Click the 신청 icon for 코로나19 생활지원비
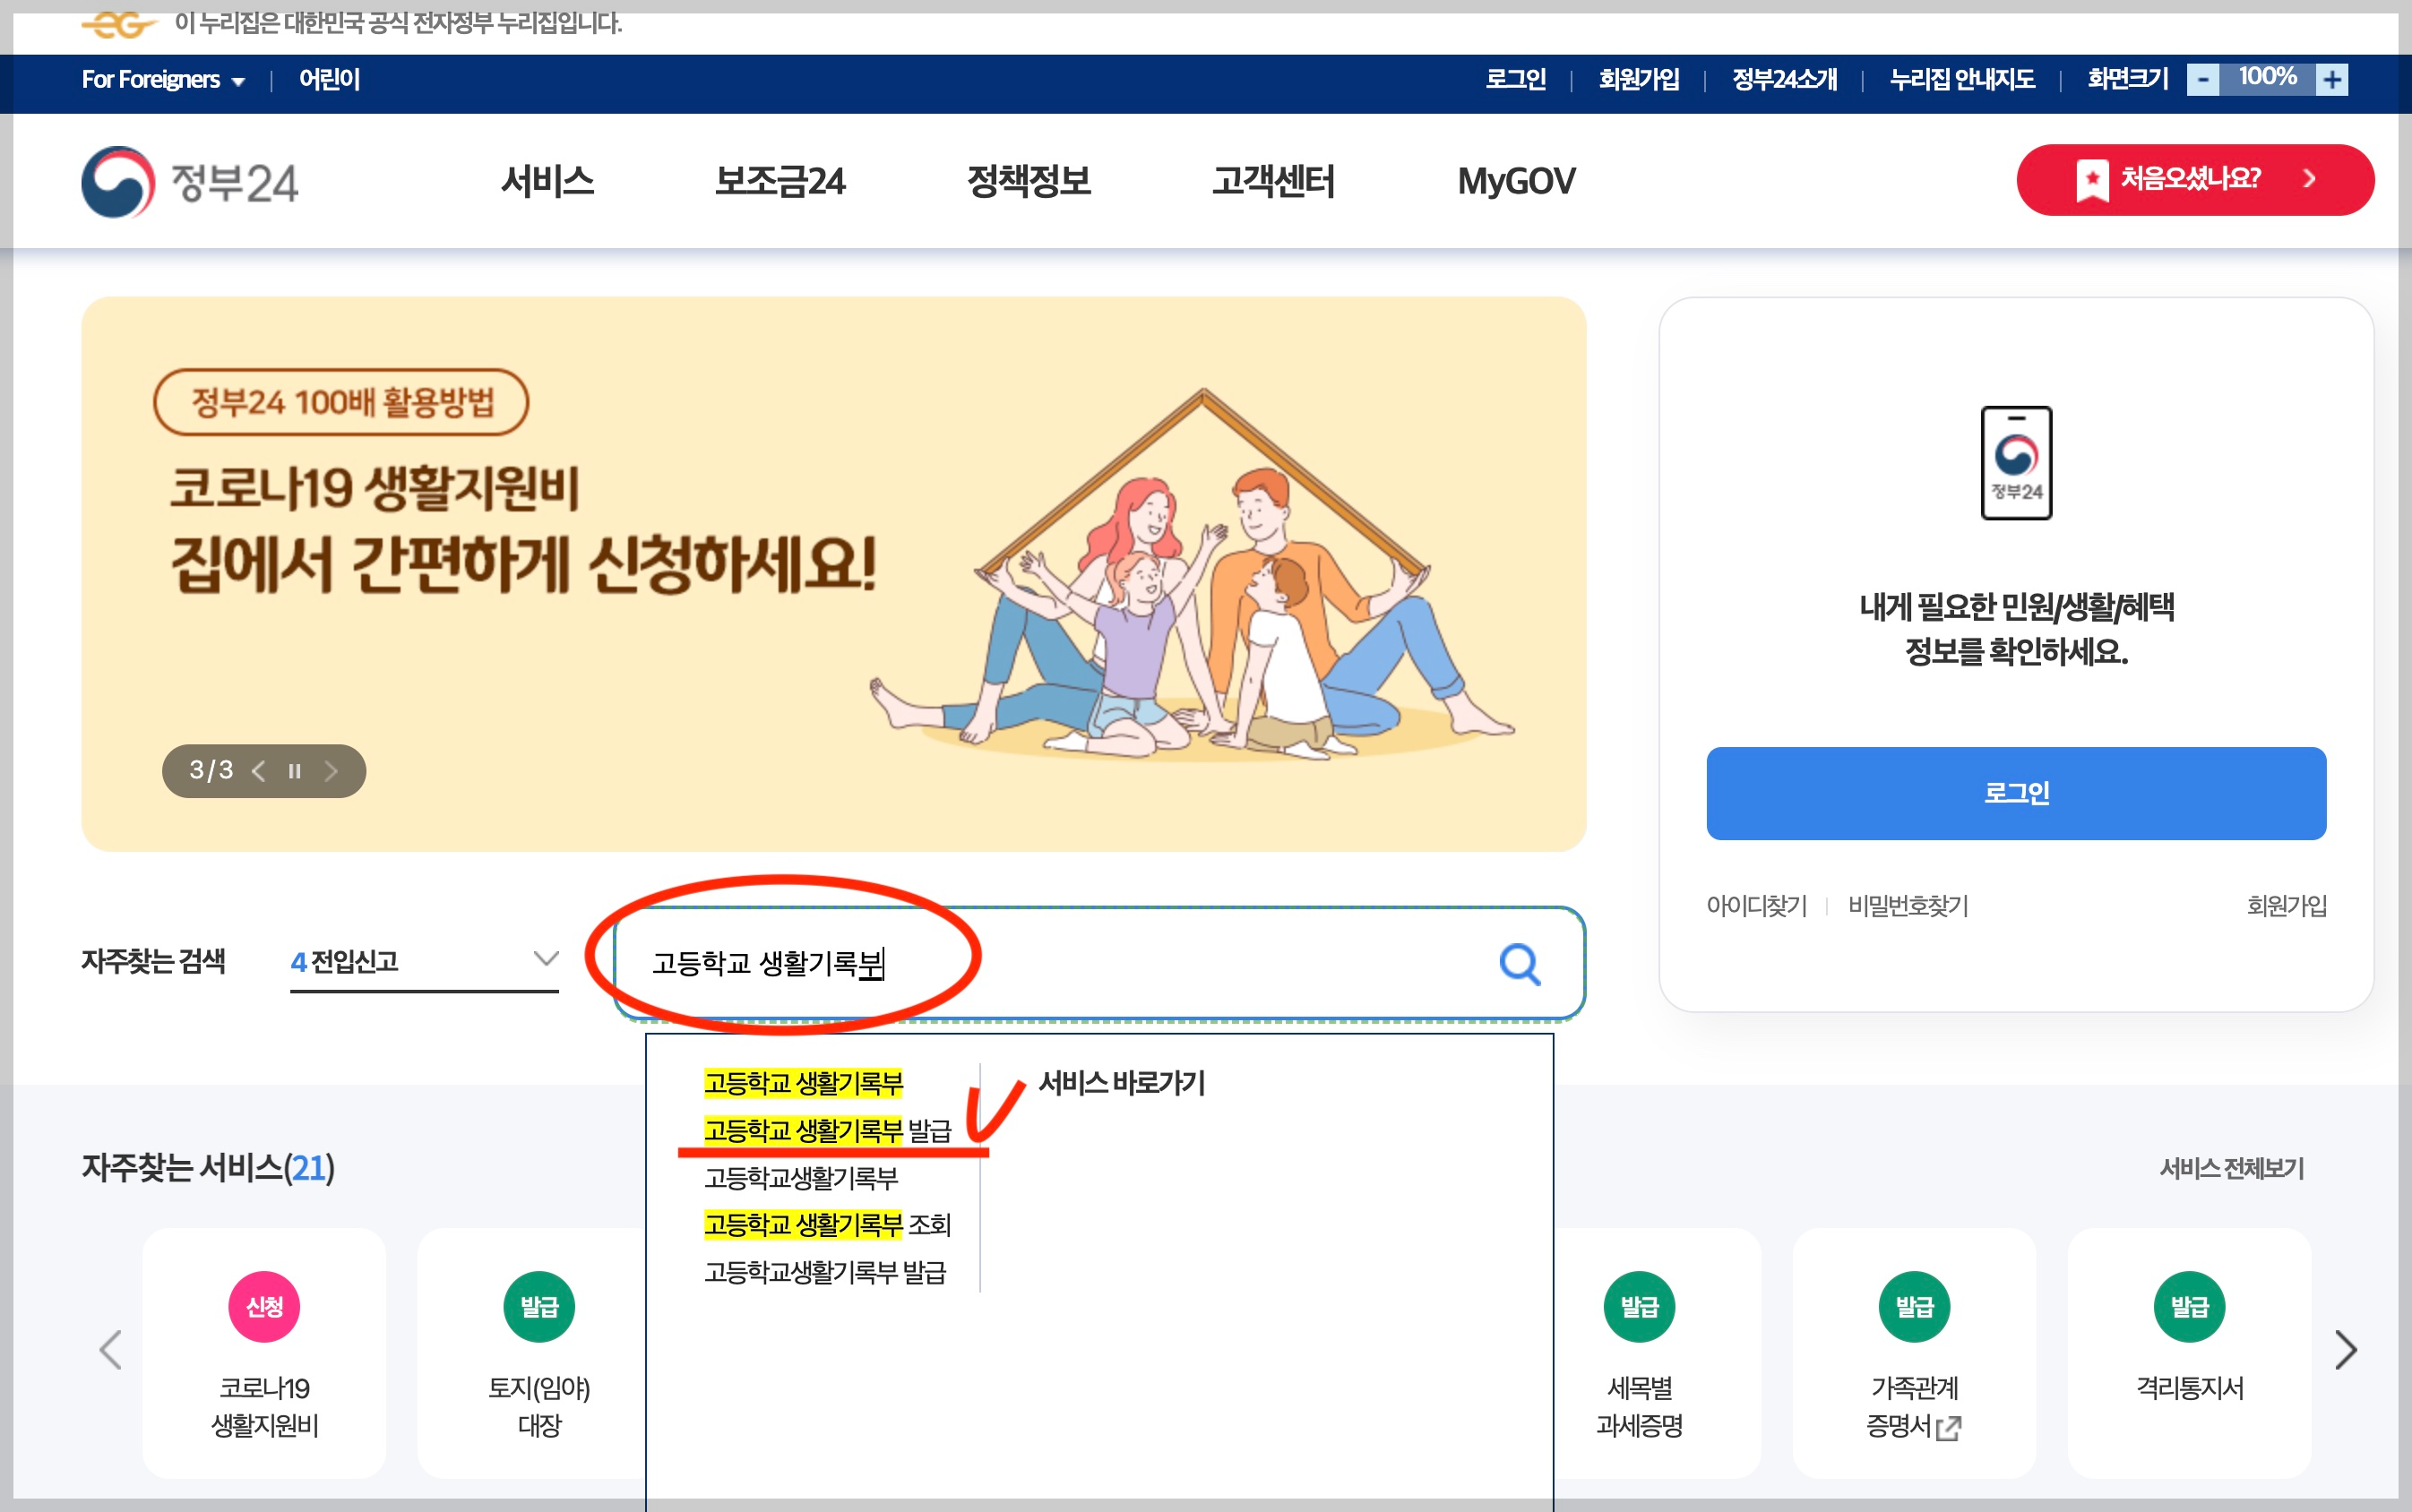 point(264,1306)
